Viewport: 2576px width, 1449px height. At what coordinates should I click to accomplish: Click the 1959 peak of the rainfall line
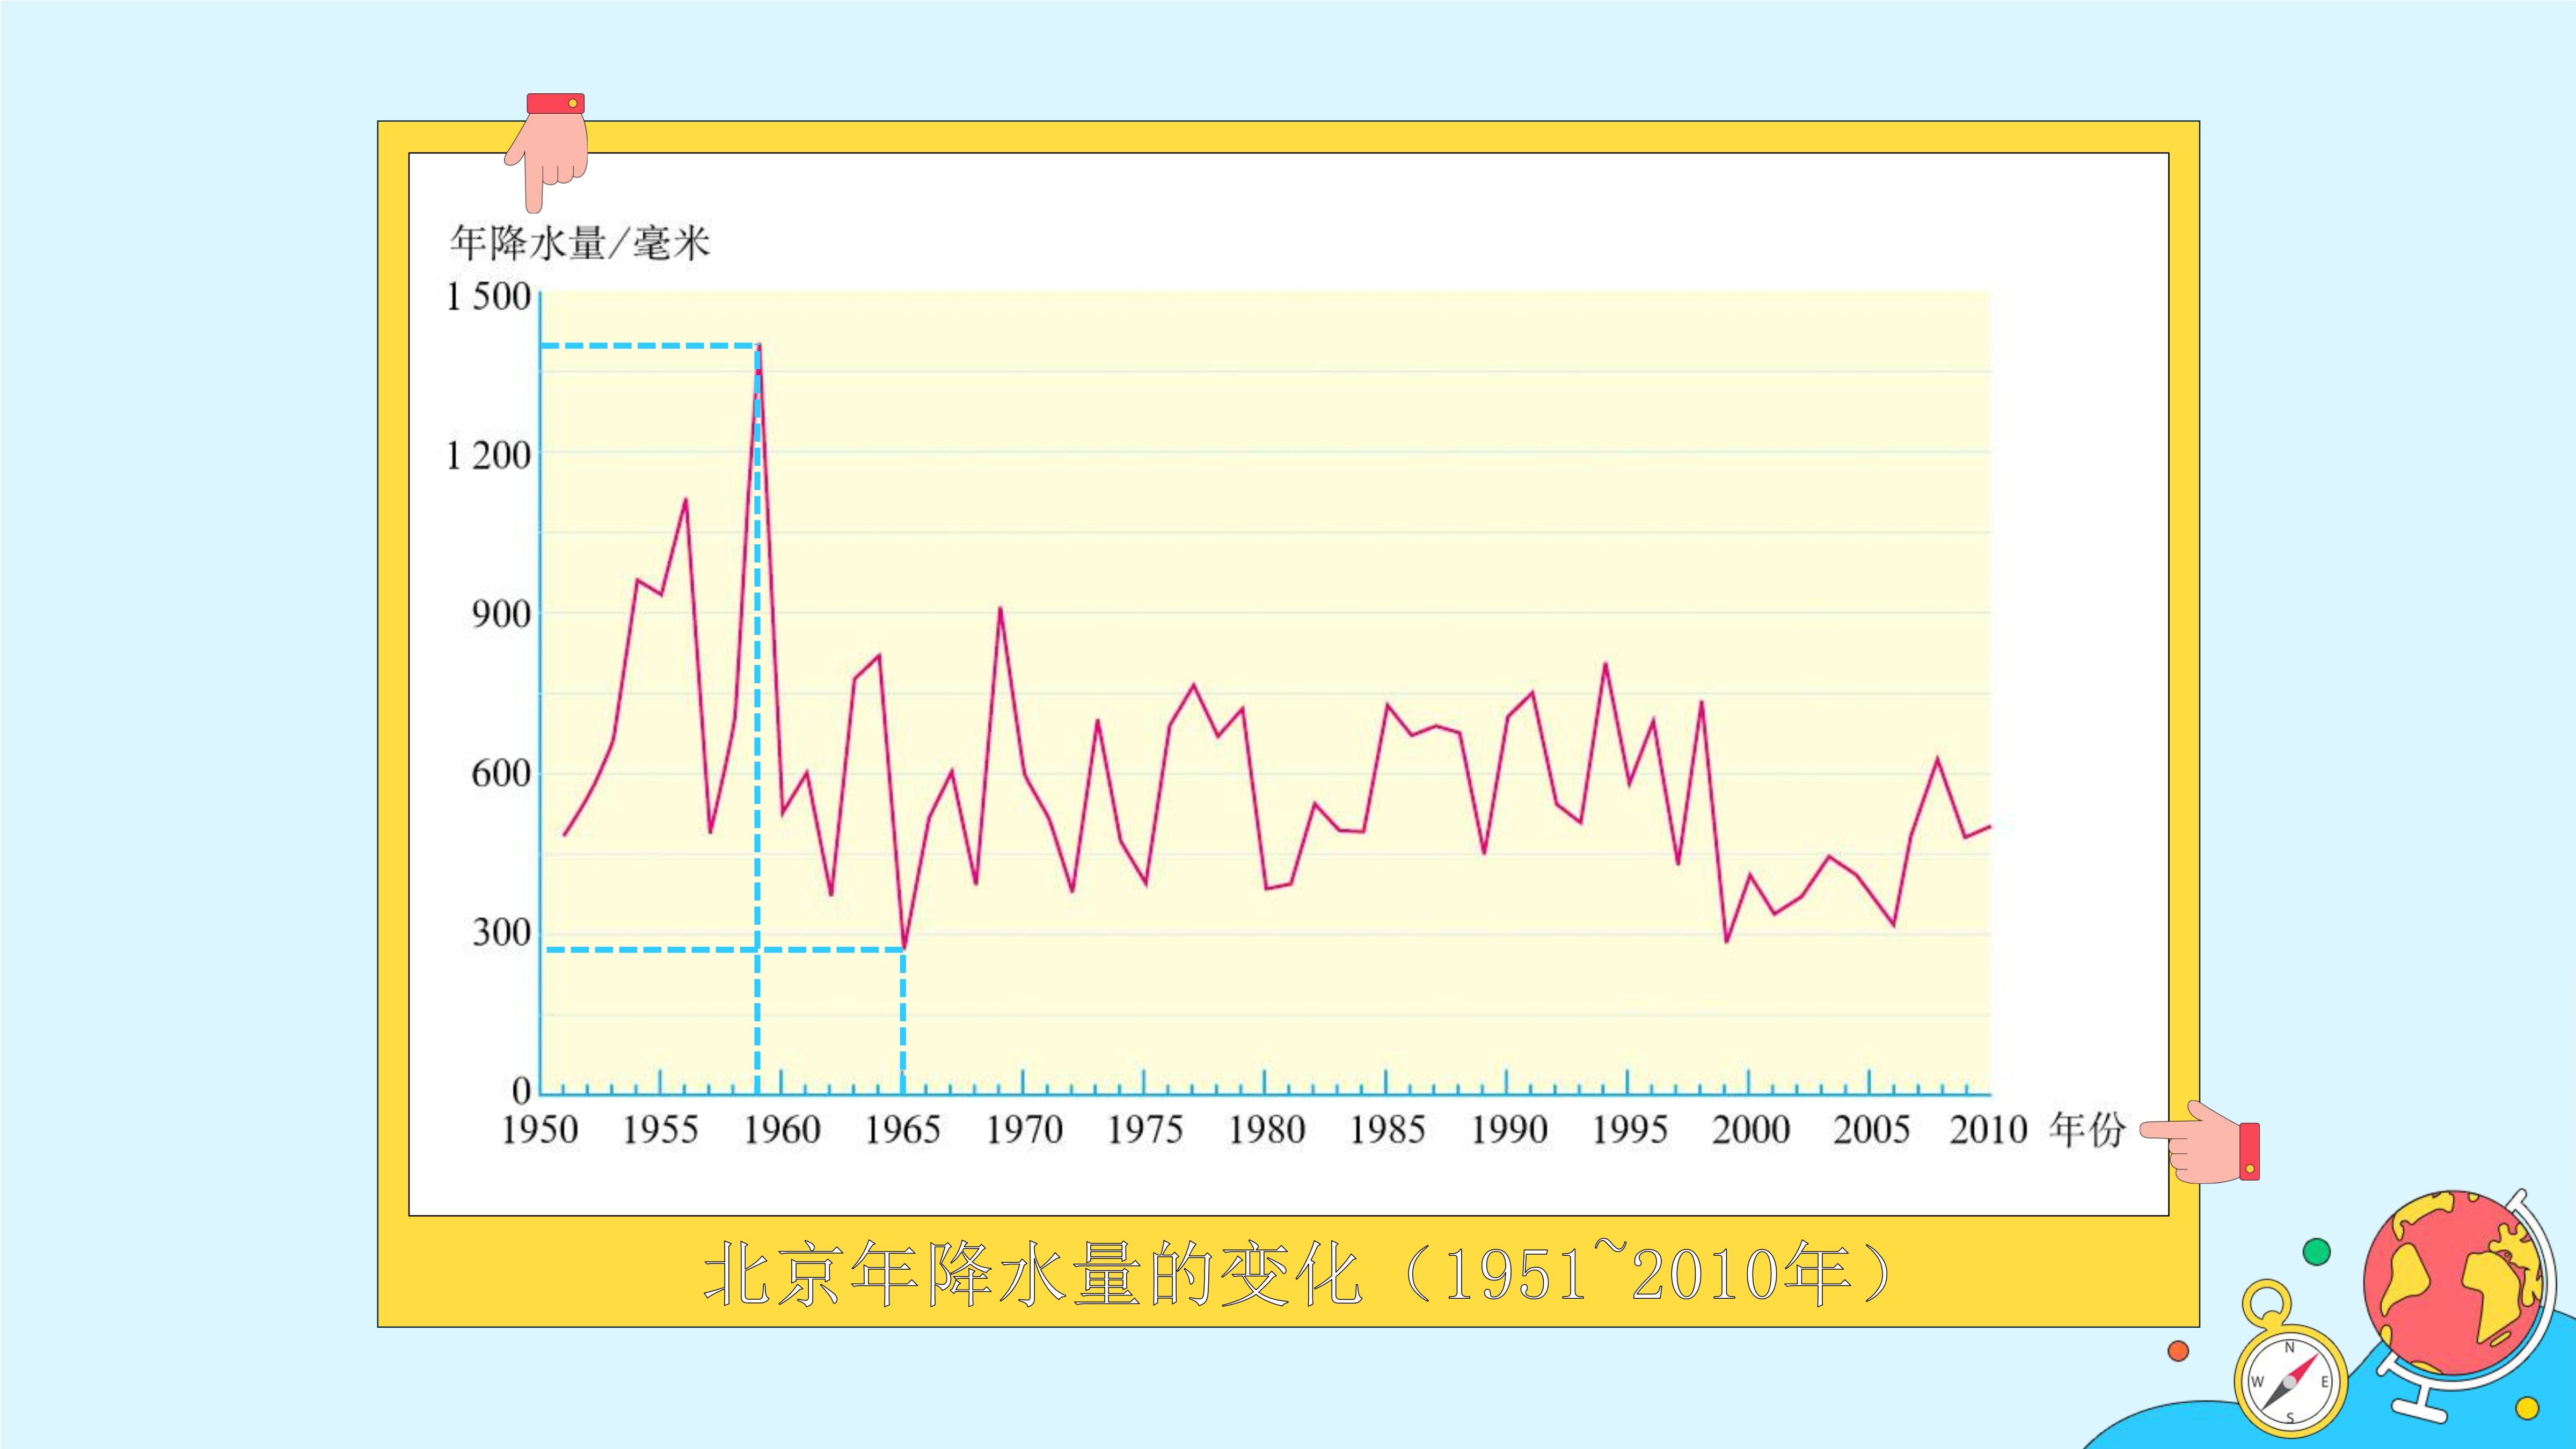759,346
